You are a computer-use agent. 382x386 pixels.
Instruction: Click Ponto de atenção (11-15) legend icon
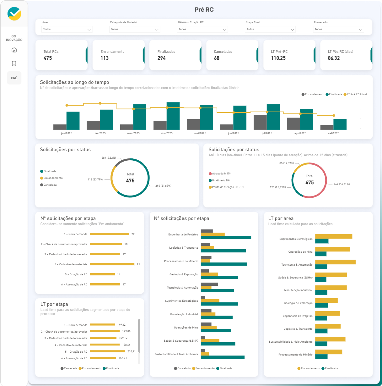pos(210,187)
